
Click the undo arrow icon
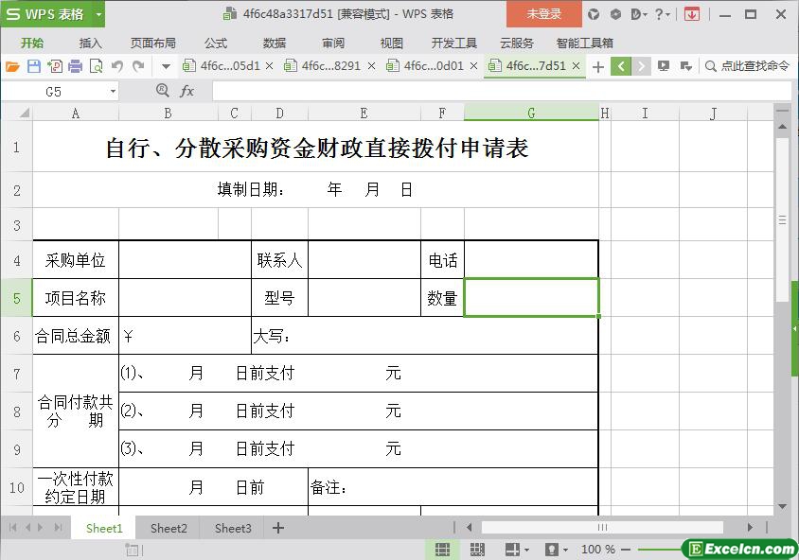coord(117,66)
